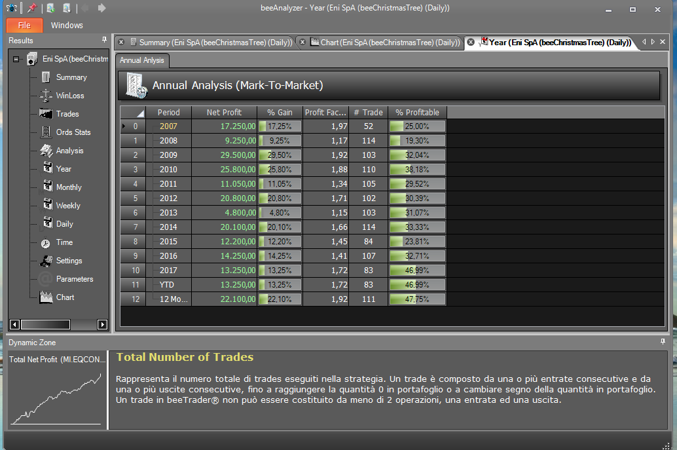Sort by the Net Profit column header
The height and width of the screenshot is (450, 677).
(224, 112)
